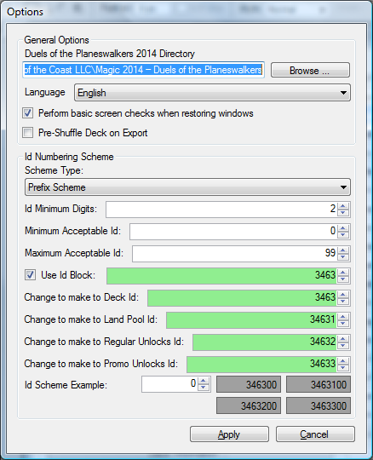Screen dimensions: 373x460
Task: Expand the Scheme Type dropdown
Action: 187,187
